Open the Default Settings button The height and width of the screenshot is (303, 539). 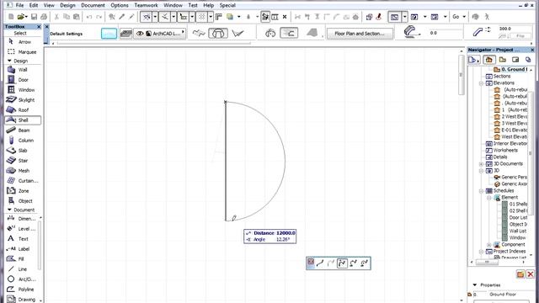[67, 34]
